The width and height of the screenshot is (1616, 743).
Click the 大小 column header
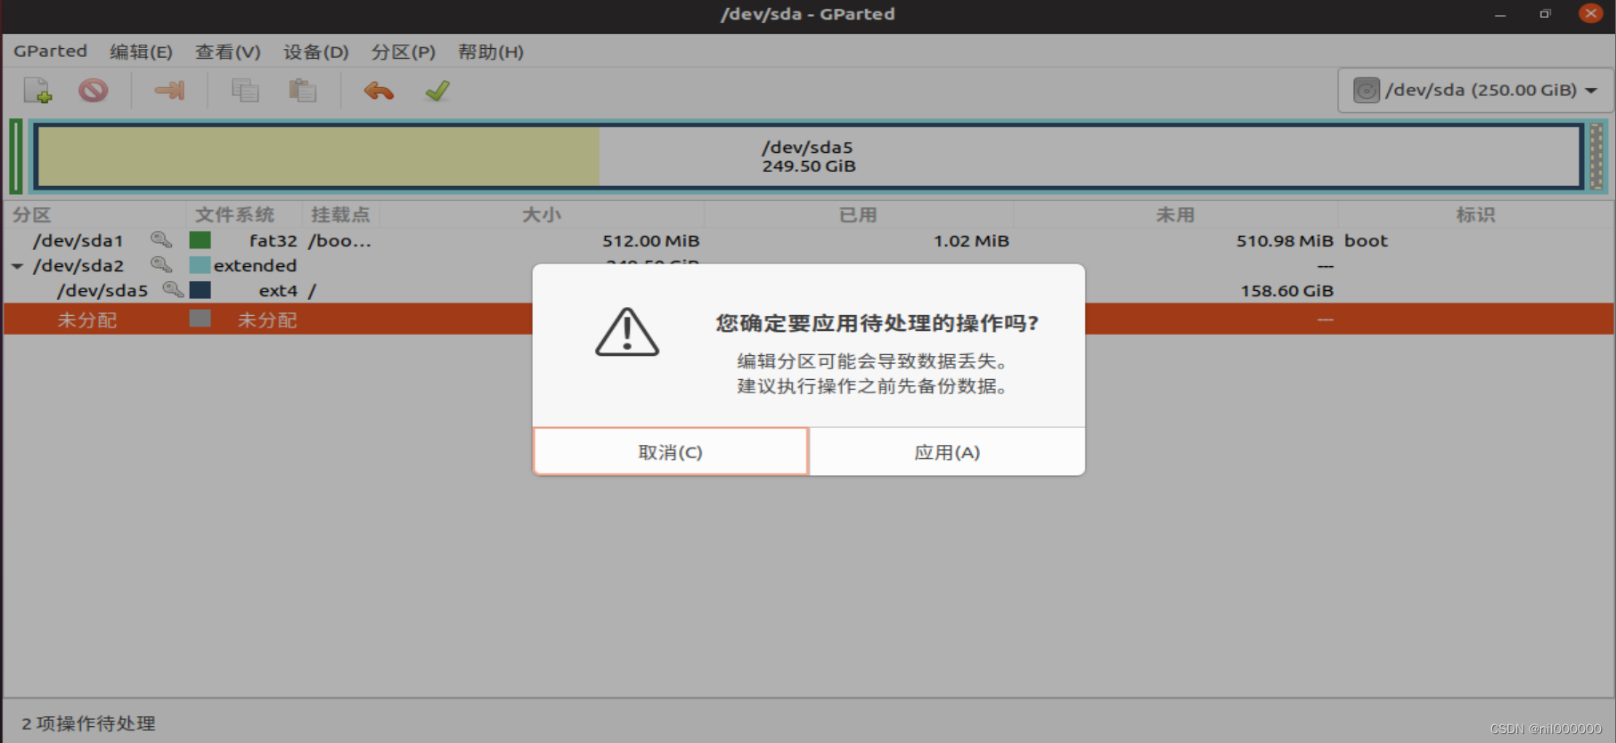(x=542, y=214)
